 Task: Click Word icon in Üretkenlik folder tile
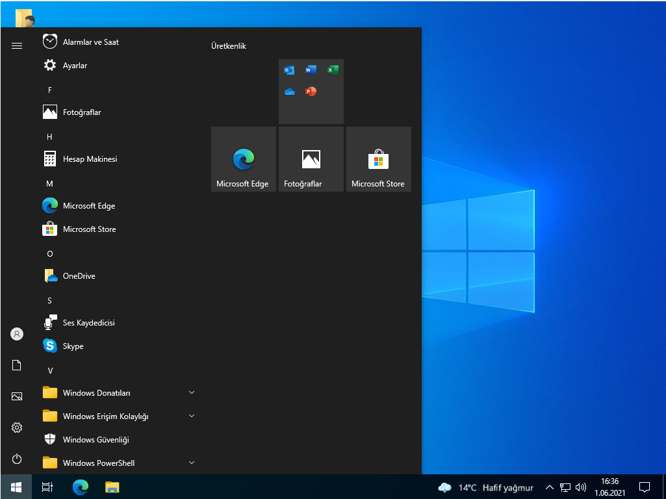coord(311,70)
